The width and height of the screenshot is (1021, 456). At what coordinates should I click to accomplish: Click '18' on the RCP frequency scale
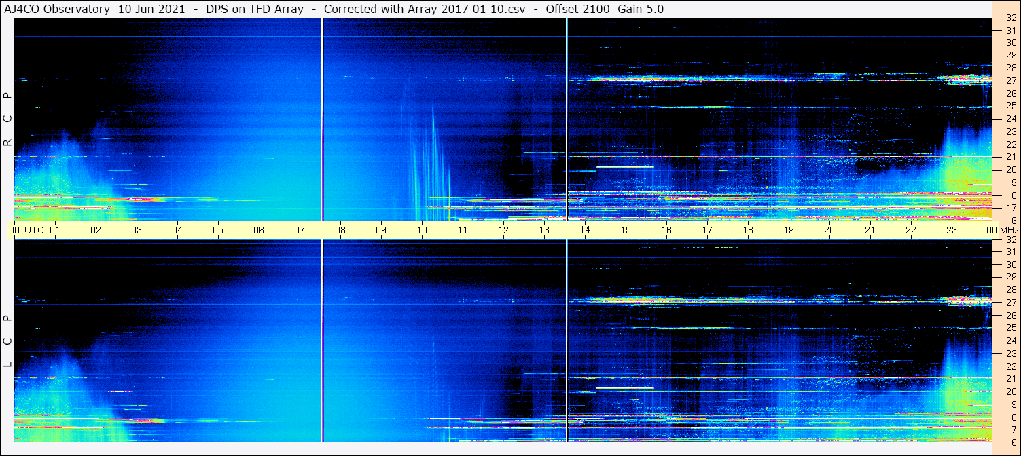pos(1010,195)
